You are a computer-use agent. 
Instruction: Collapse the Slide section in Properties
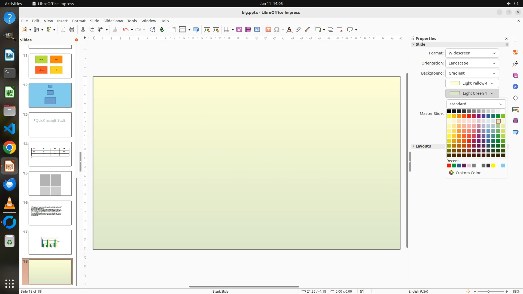coord(413,44)
